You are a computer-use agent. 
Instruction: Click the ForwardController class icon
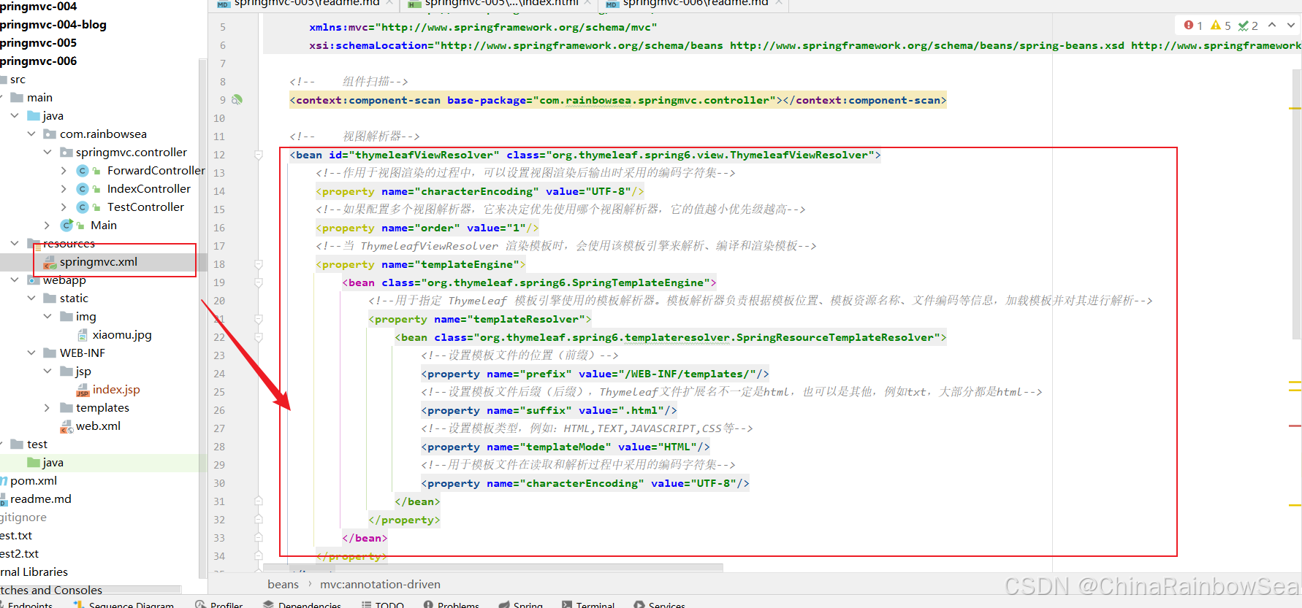(x=83, y=171)
